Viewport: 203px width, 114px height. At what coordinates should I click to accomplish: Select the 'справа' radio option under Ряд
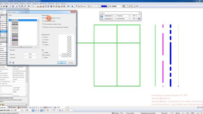click(x=43, y=53)
